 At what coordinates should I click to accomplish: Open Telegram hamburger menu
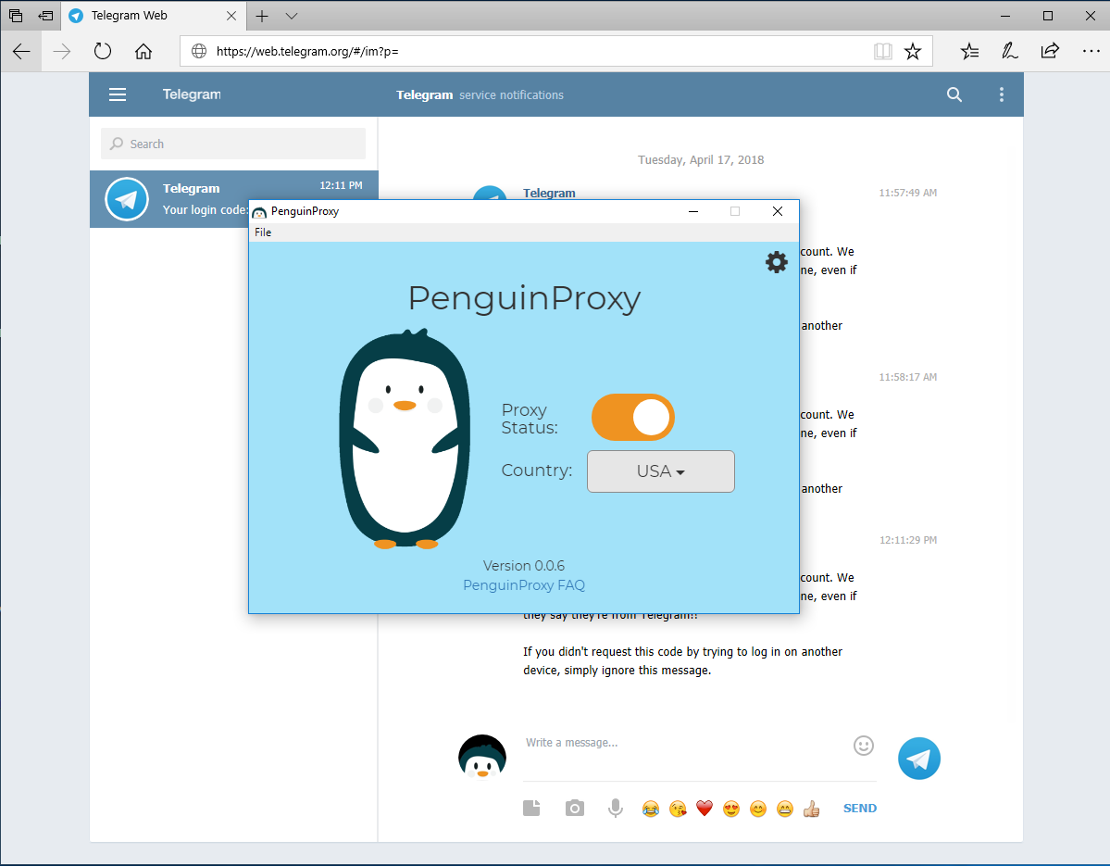[x=118, y=94]
